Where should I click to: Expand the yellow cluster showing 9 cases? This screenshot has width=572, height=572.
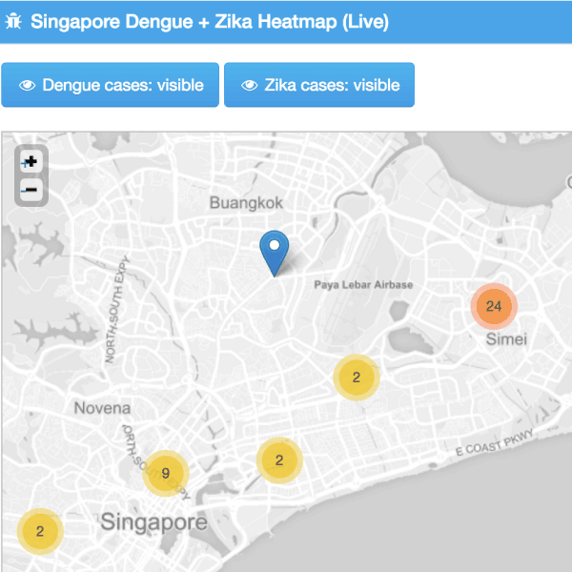click(x=166, y=473)
